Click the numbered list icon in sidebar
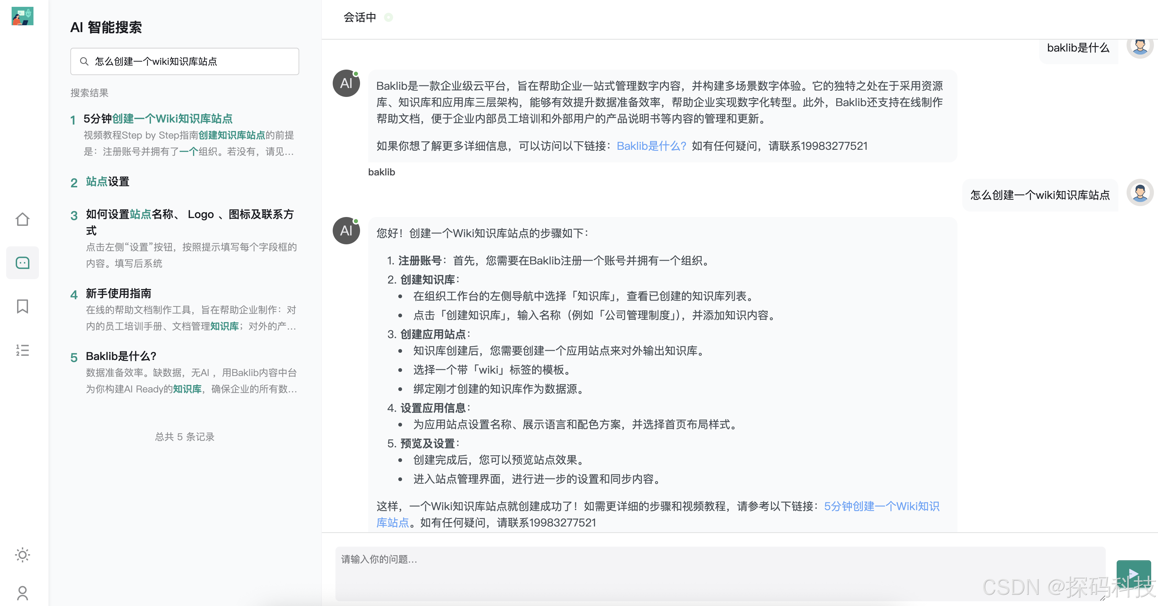The width and height of the screenshot is (1158, 606). pos(22,350)
